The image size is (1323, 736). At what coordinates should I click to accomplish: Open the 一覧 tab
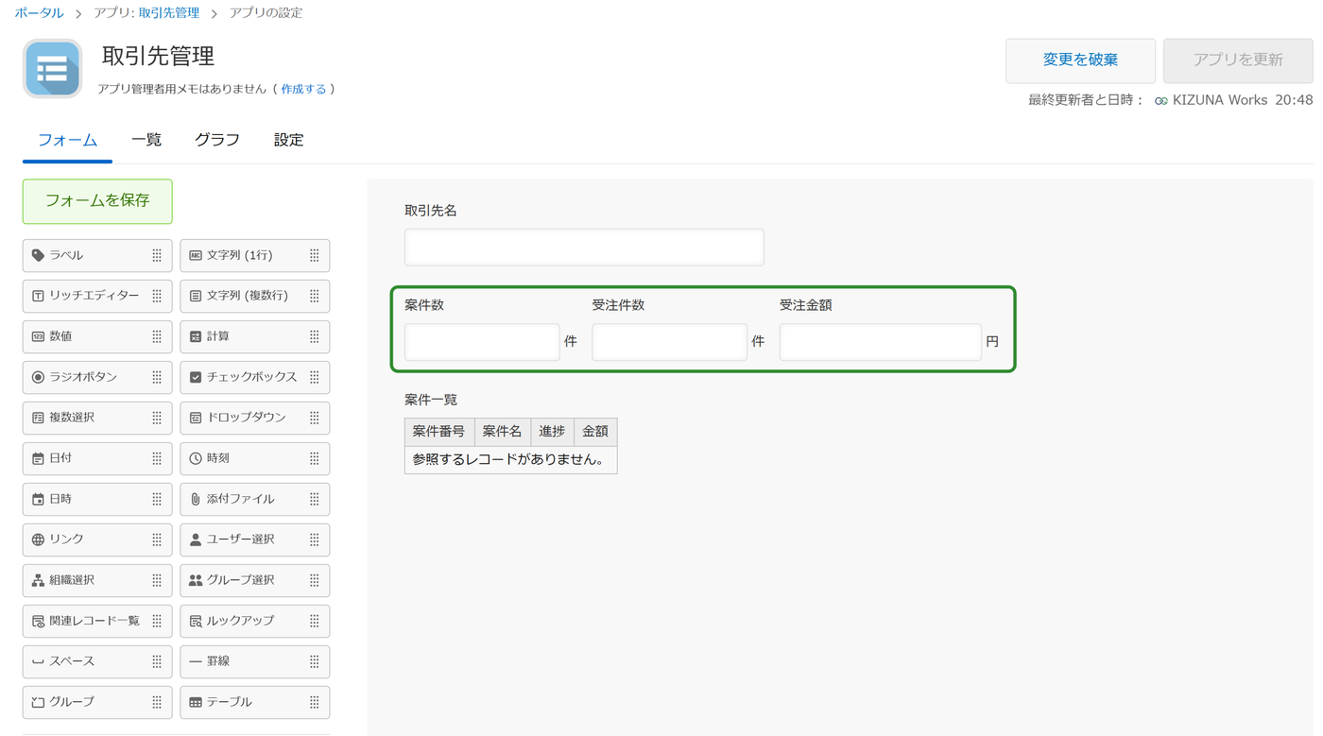pyautogui.click(x=146, y=140)
